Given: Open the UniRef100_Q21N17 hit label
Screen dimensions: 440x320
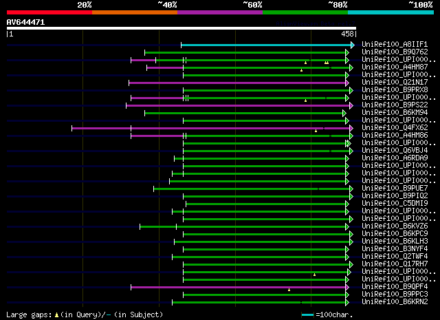Looking at the screenshot, I should click(395, 82).
